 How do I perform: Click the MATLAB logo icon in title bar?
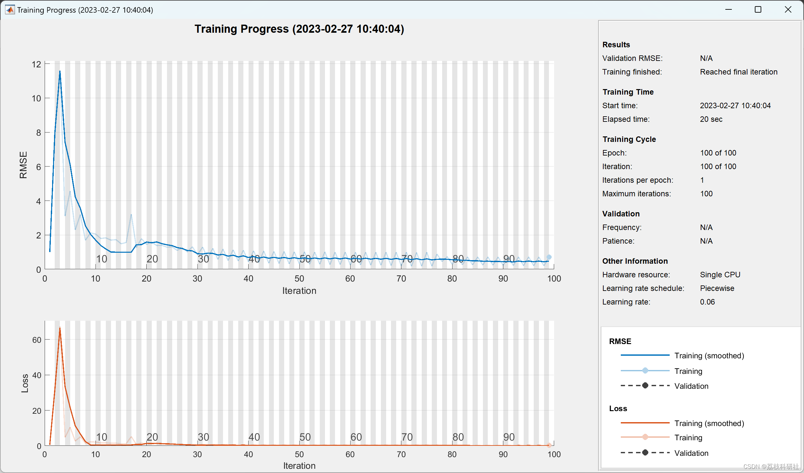[x=10, y=10]
